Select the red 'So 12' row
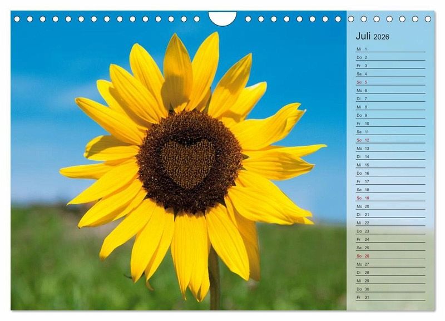This screenshot has width=445, height=321. click(390, 140)
